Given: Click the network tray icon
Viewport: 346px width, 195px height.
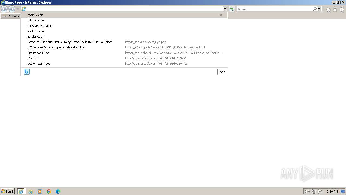Looking at the screenshot, I should coord(314,191).
